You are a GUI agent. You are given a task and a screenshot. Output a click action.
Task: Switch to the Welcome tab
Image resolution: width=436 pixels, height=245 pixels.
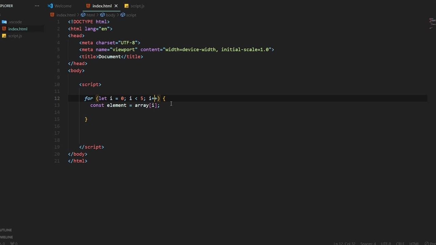click(63, 6)
